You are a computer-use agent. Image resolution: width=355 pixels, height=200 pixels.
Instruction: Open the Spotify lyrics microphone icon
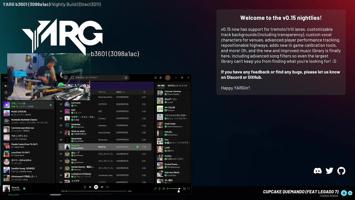click(x=155, y=189)
